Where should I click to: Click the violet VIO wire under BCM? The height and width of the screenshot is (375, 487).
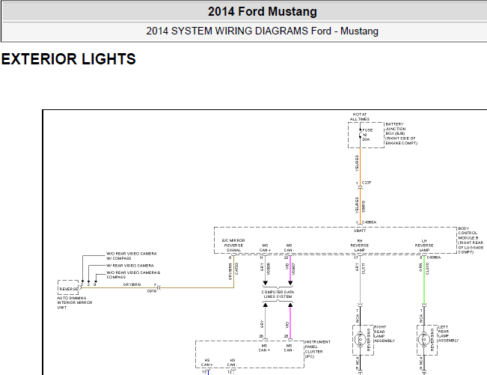290,269
